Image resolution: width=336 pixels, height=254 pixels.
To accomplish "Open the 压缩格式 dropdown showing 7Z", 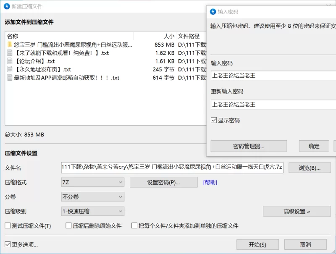I will pos(93,182).
